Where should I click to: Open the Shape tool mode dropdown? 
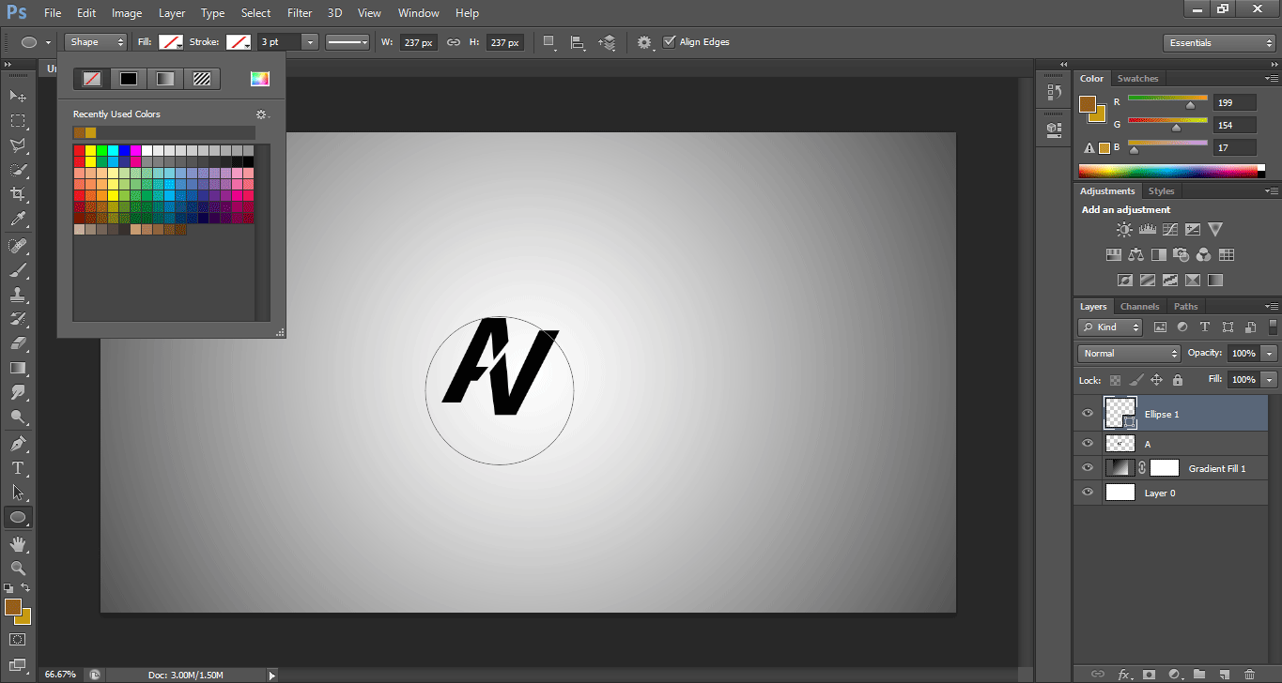click(96, 42)
